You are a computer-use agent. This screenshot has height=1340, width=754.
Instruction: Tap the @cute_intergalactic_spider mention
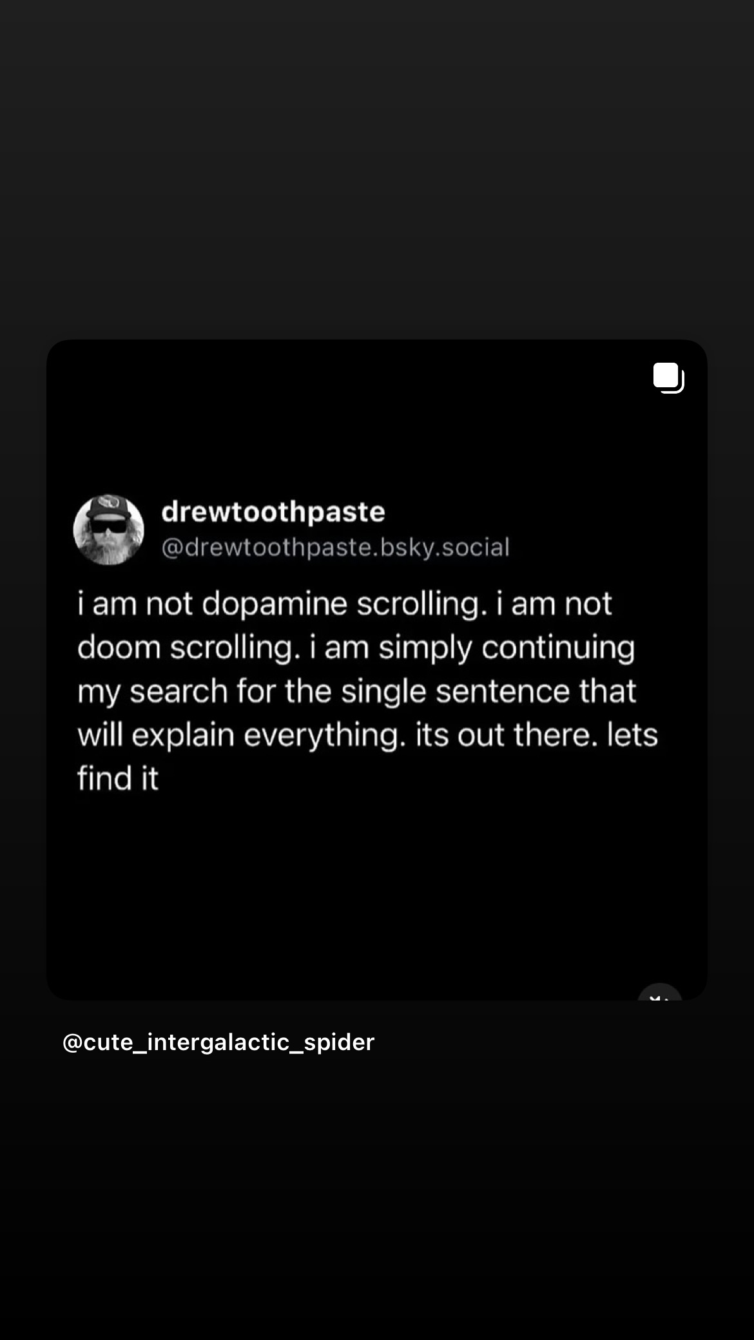tap(218, 1042)
